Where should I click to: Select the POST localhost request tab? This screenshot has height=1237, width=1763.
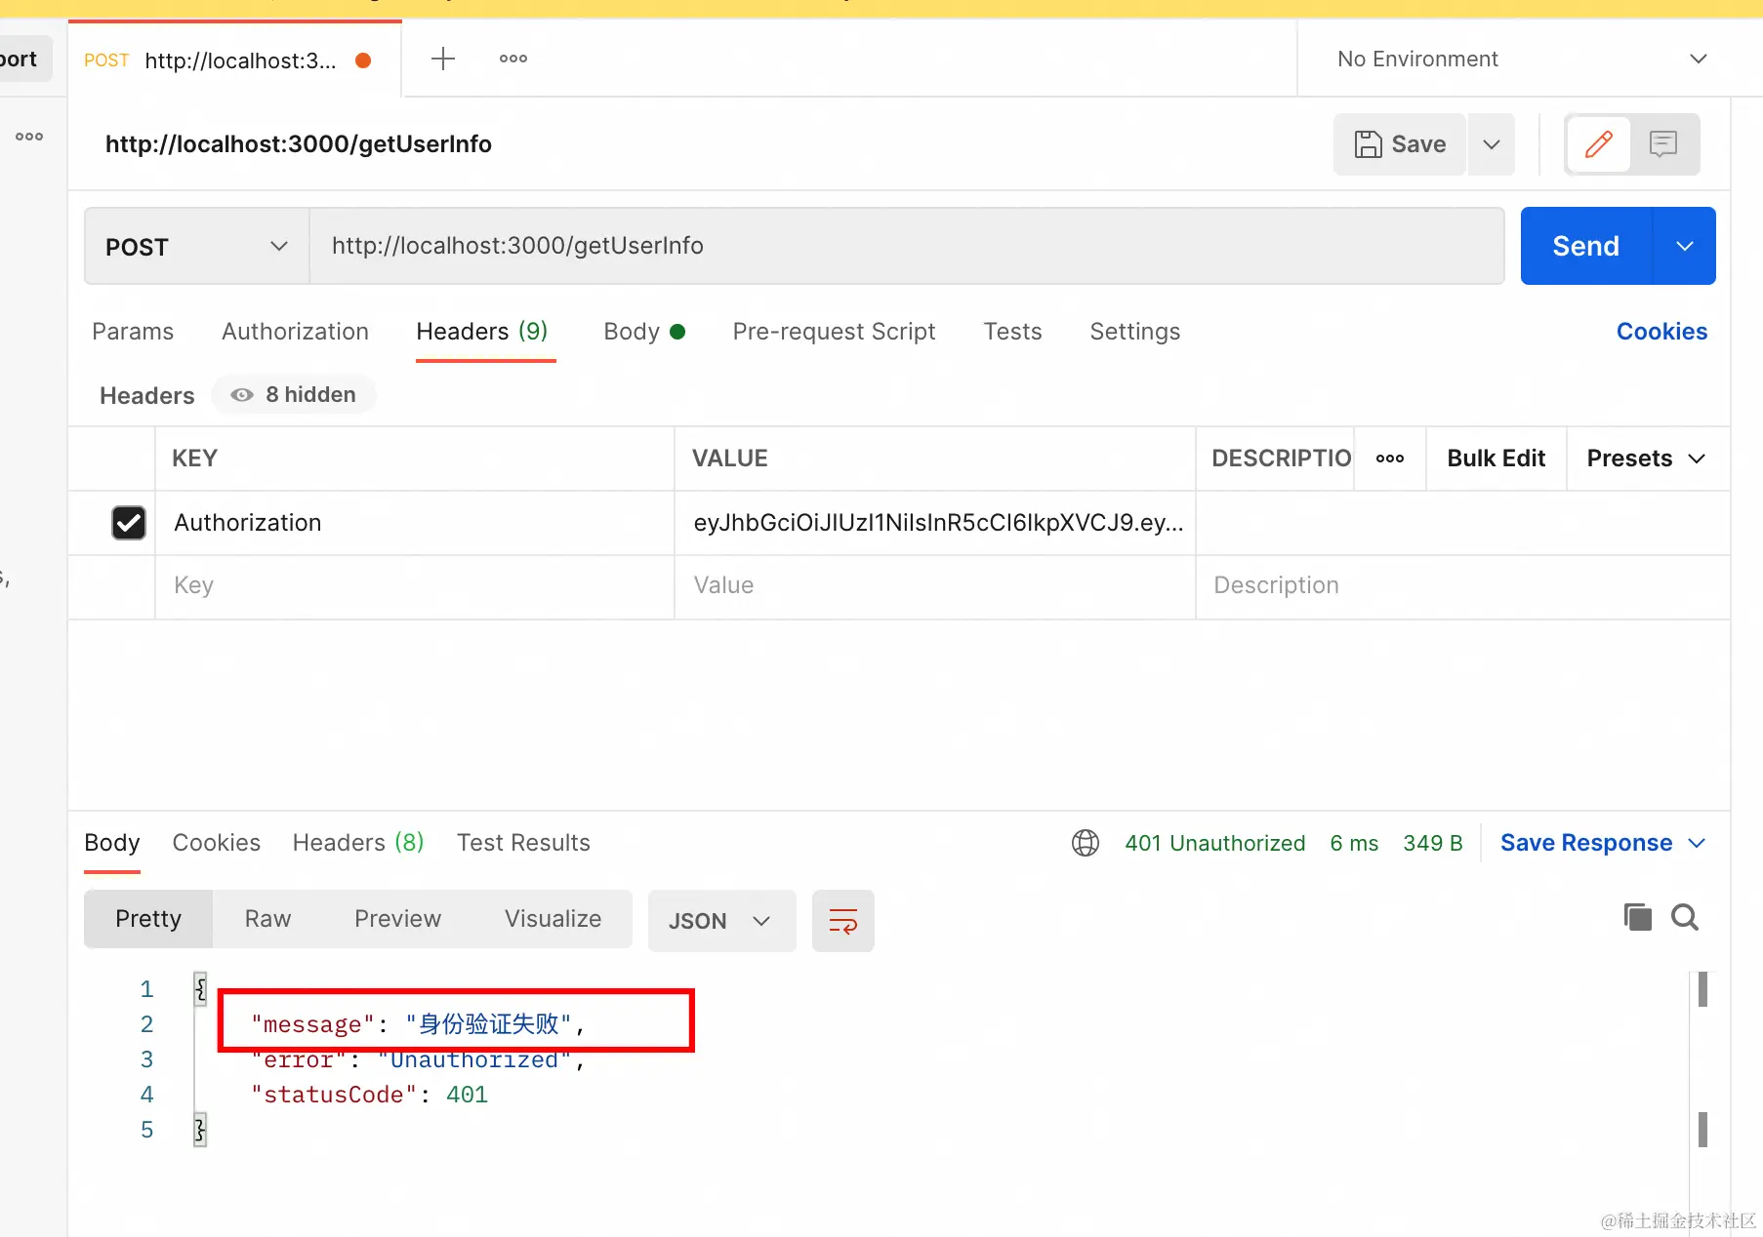tap(234, 60)
